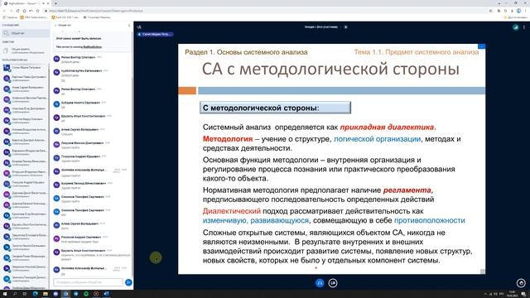The image size is (530, 298).
Task: Click the talking indicator chip for the presenter
Action: coord(155,34)
